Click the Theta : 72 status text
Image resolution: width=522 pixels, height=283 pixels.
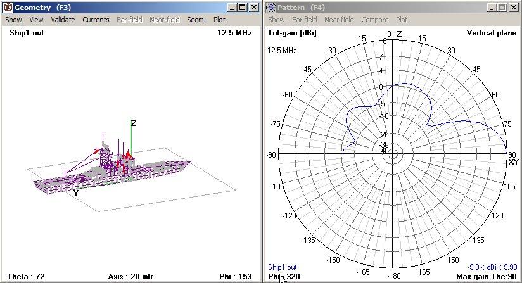click(26, 276)
